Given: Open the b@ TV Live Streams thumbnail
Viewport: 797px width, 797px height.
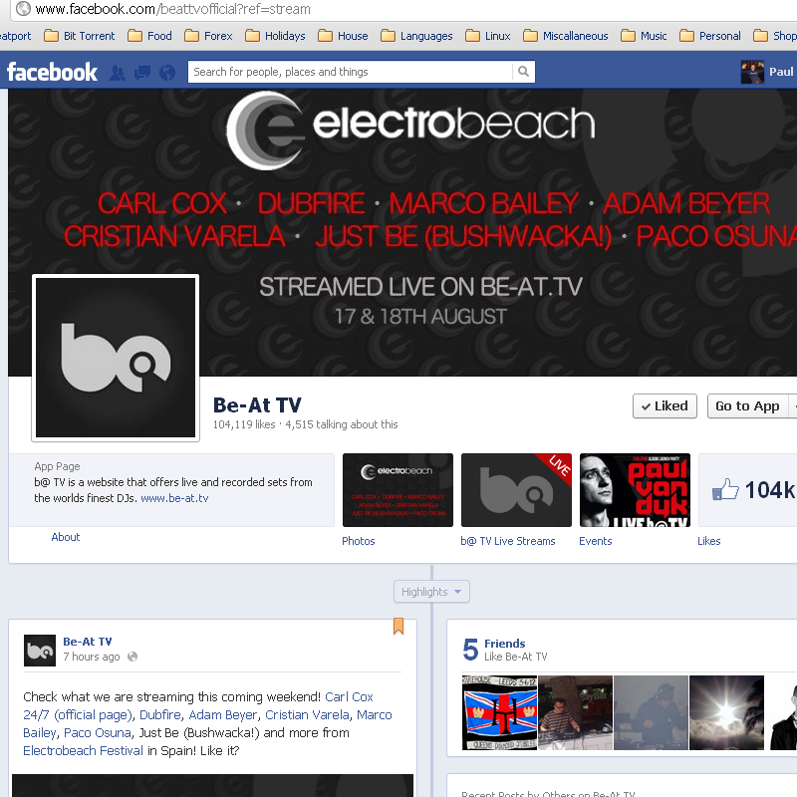Looking at the screenshot, I should pyautogui.click(x=516, y=490).
